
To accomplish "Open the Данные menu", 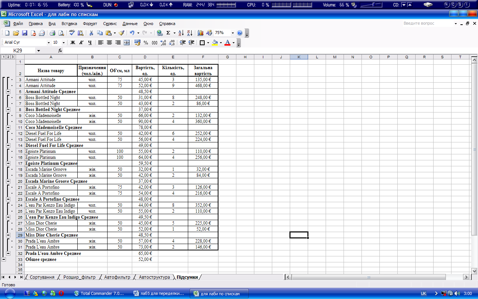I will 130,24.
